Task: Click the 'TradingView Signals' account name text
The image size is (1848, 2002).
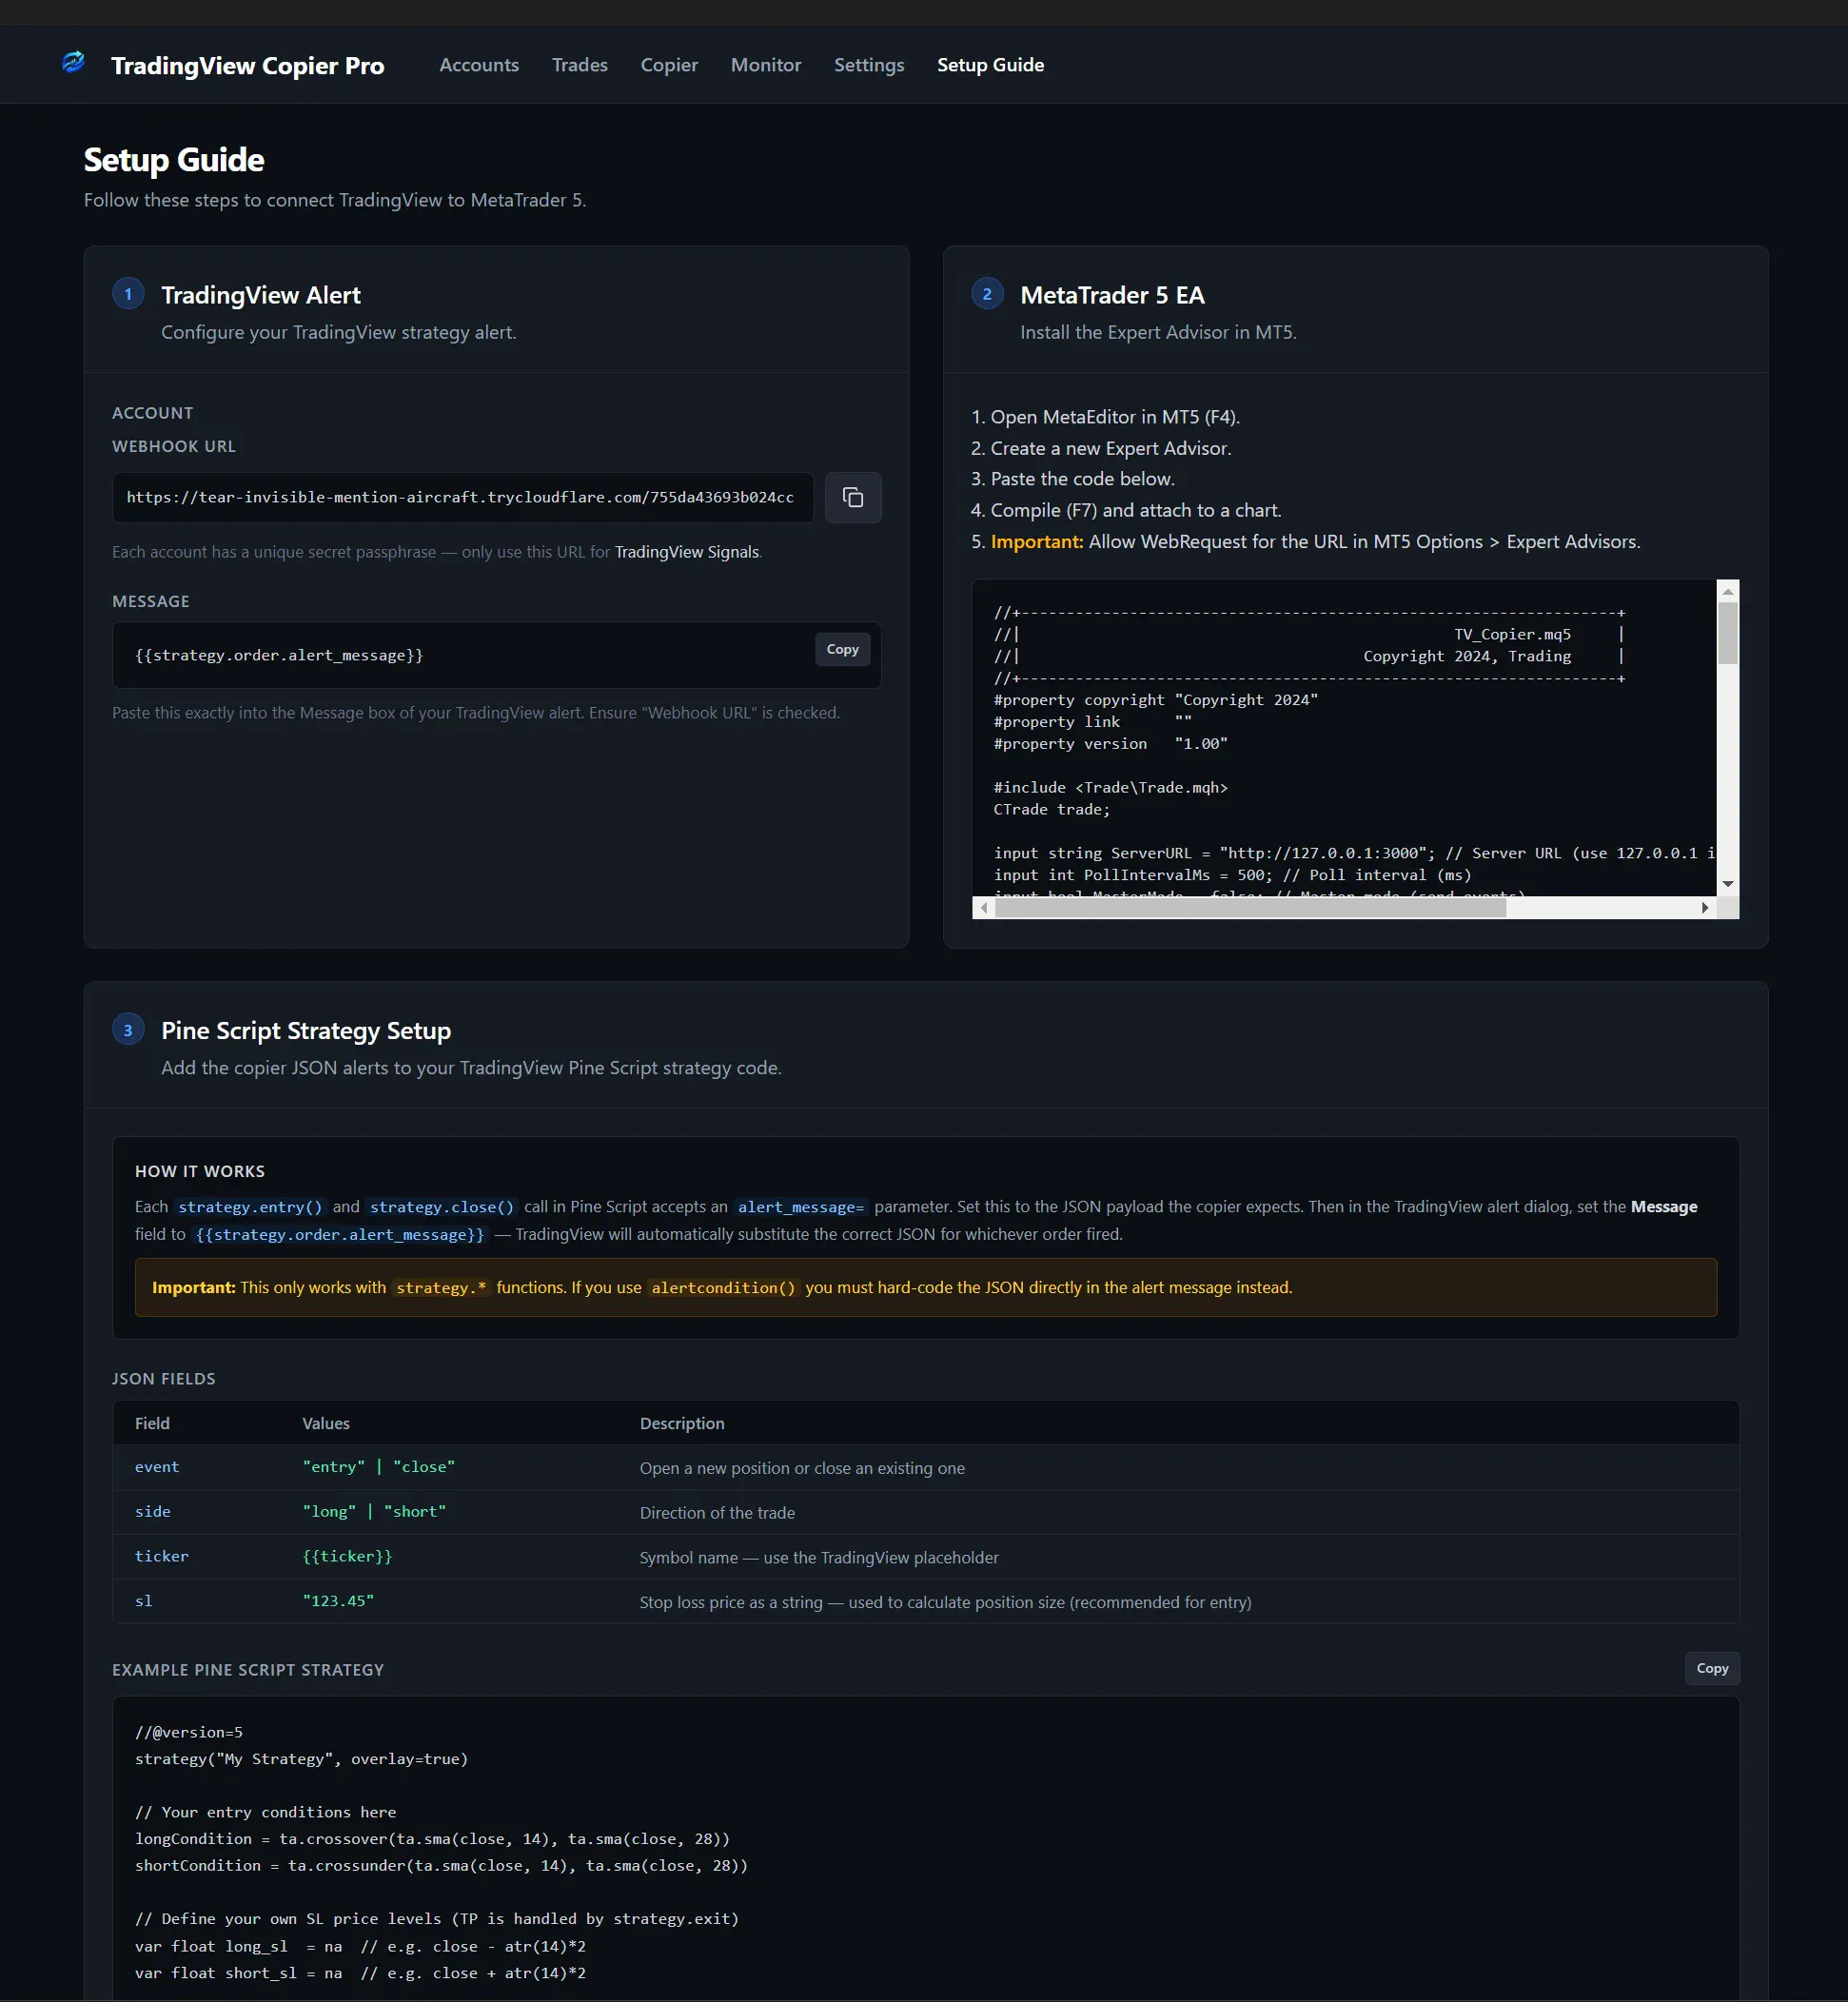Action: pos(687,552)
